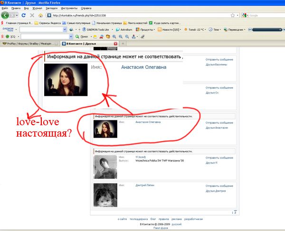Open Друзья Дмитрия link
The width and height of the screenshot is (285, 231).
[216, 191]
